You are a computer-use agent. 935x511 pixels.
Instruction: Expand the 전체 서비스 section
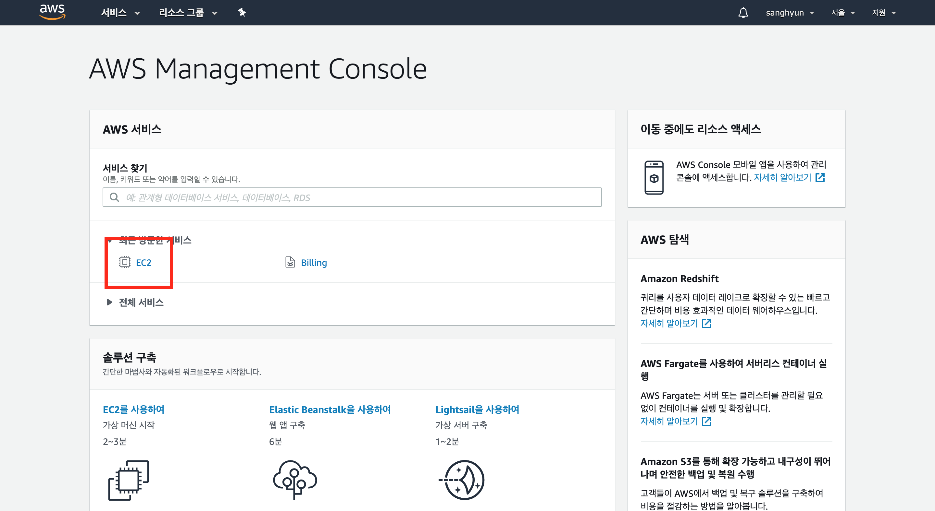tap(141, 302)
